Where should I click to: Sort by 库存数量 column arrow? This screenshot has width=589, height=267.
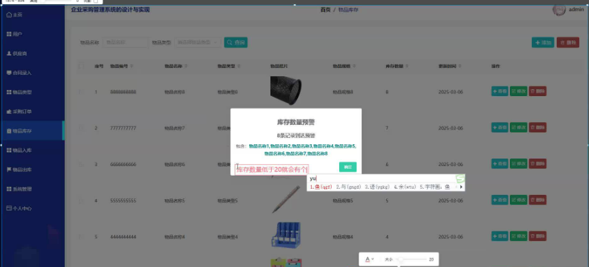pos(407,67)
